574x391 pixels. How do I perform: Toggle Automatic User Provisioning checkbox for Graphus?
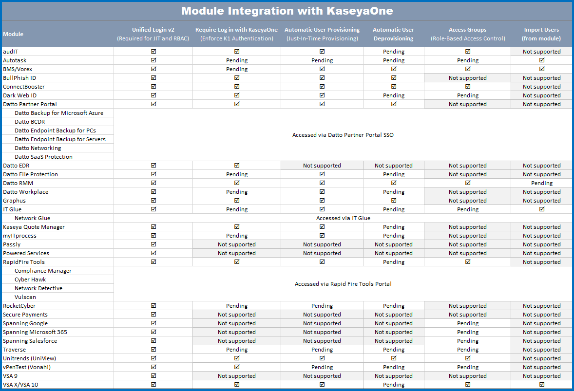point(322,201)
